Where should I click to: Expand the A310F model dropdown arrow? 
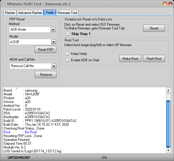coord(54,42)
